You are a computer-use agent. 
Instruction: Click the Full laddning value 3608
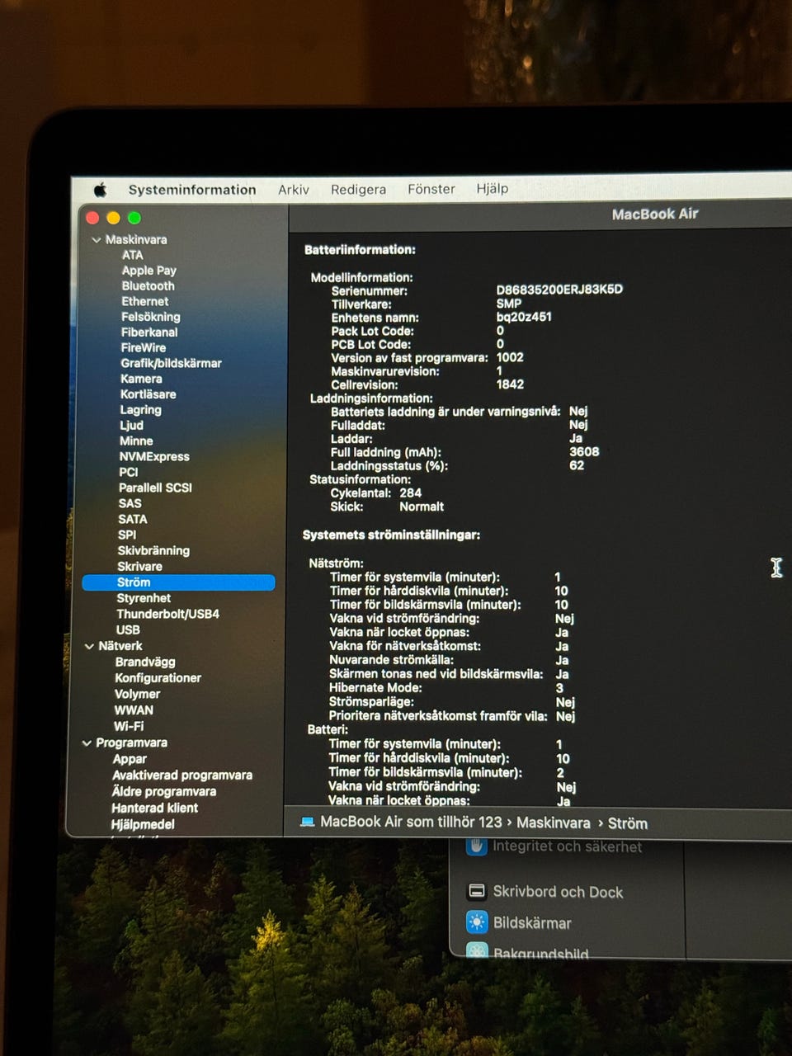tap(584, 452)
